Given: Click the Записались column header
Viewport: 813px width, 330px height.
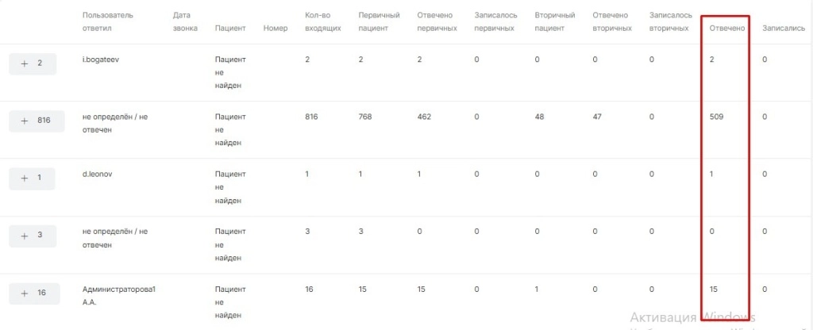Looking at the screenshot, I should pos(783,29).
